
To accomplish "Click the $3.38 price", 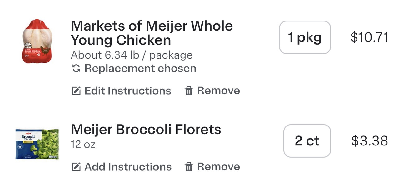I will pyautogui.click(x=369, y=141).
